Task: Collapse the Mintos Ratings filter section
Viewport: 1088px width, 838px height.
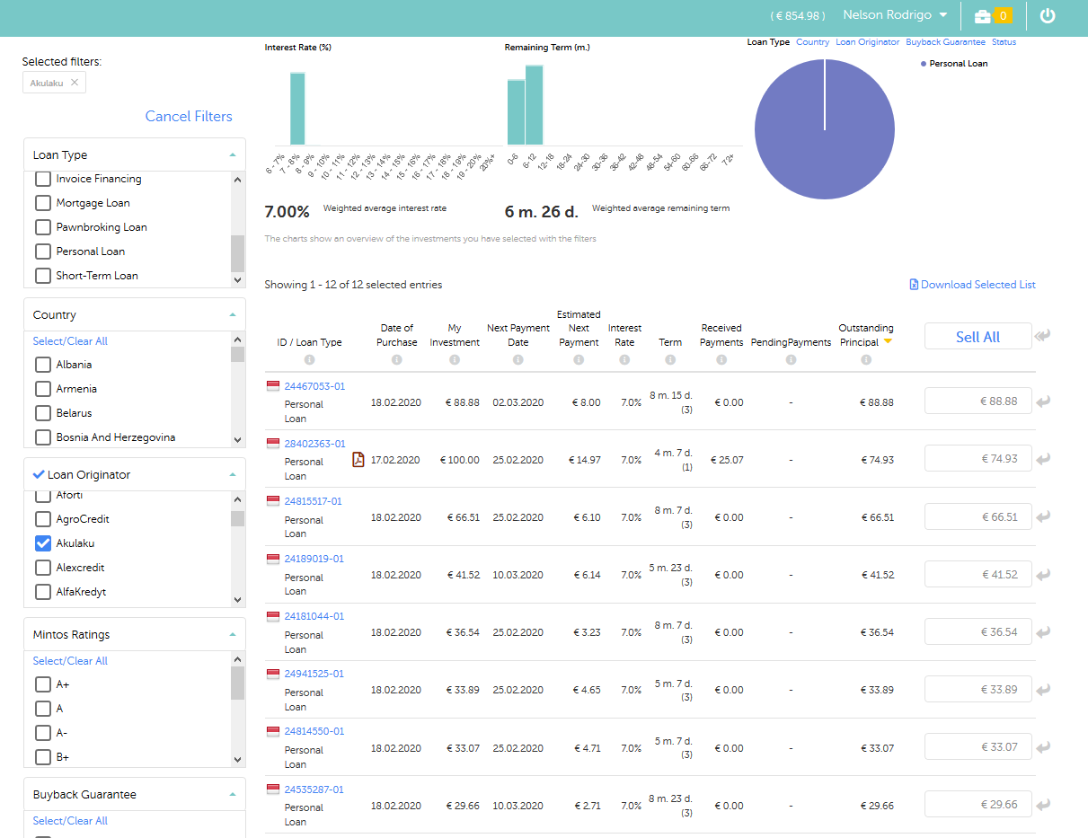Action: [232, 635]
